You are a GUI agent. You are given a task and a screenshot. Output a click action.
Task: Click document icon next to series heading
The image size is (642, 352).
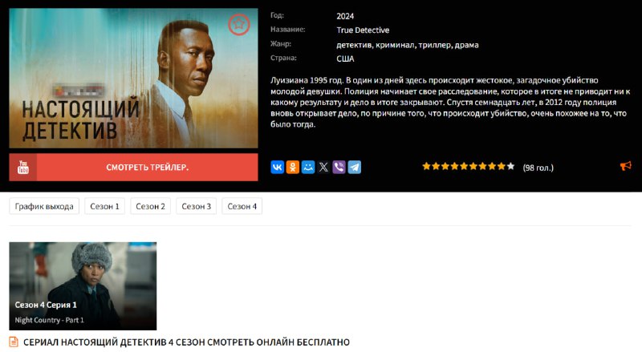point(14,342)
